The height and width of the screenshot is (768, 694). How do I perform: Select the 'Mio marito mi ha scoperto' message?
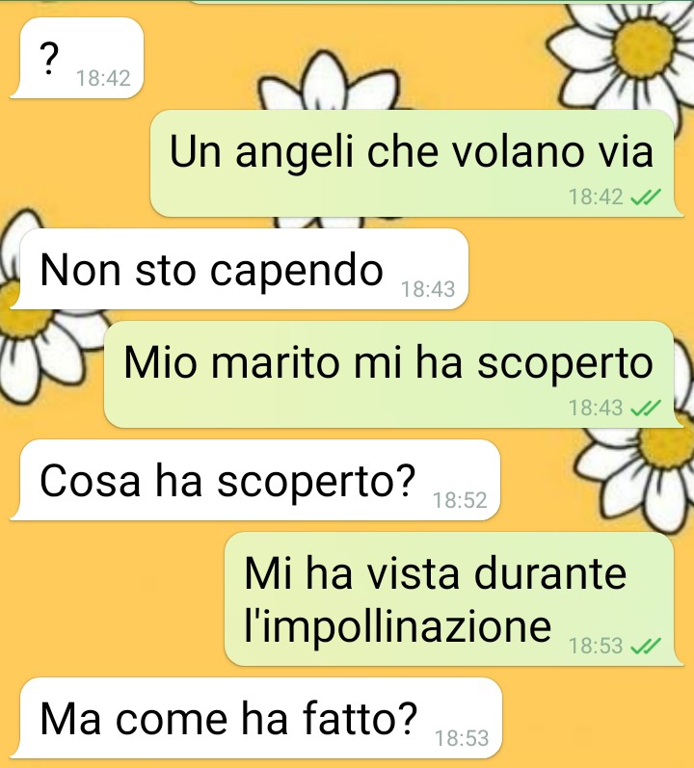point(394,374)
